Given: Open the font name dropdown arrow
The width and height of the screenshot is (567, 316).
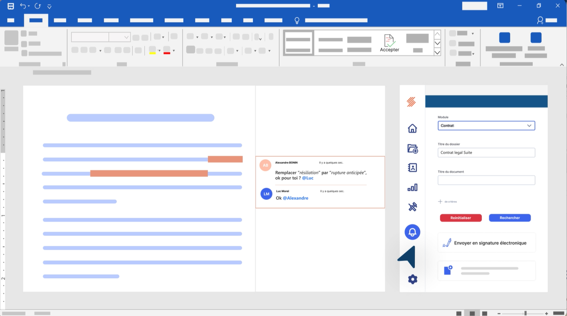Looking at the screenshot, I should tap(126, 37).
